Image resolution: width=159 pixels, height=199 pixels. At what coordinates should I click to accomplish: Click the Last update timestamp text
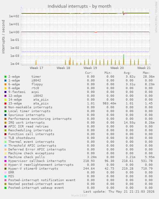pos(119,192)
